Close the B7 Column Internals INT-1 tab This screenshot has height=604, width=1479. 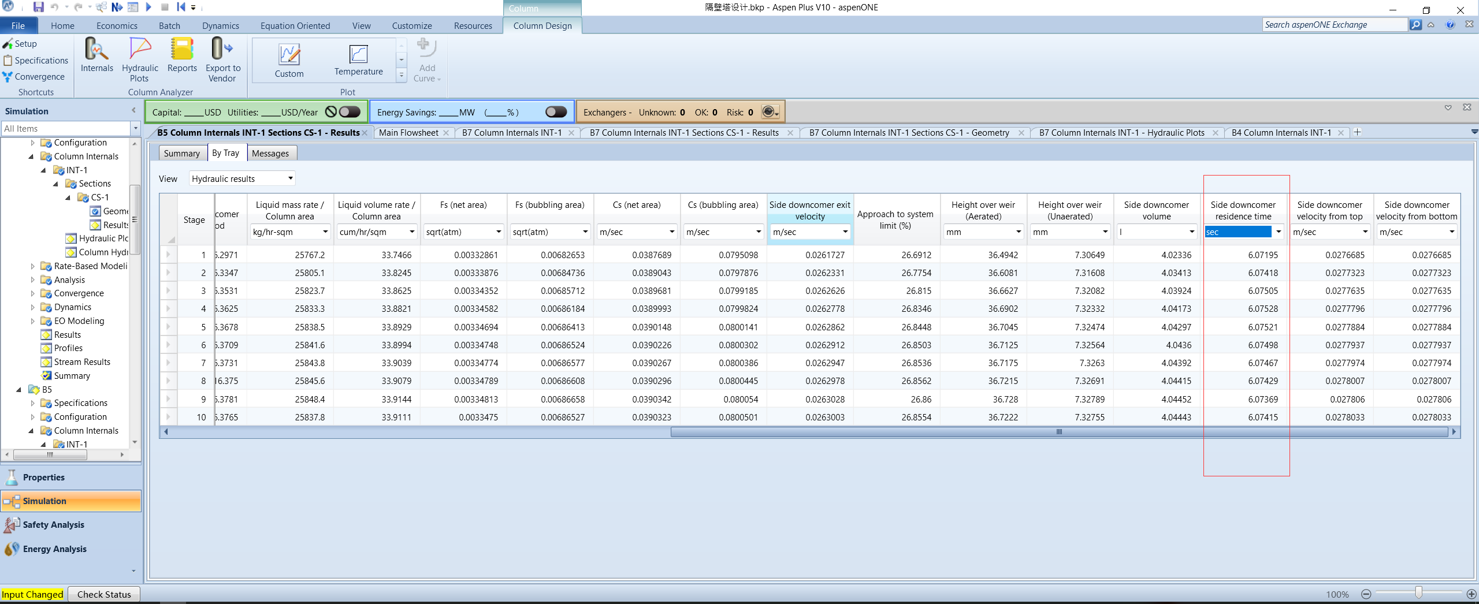coord(571,133)
